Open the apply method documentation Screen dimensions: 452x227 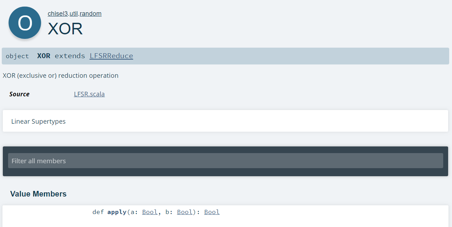coord(117,212)
